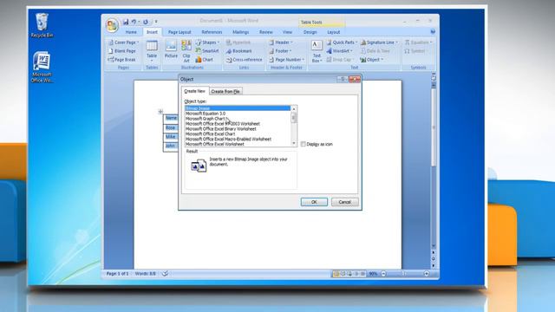This screenshot has height=312, width=555.
Task: Open WordArt gallery
Action: pyautogui.click(x=339, y=51)
